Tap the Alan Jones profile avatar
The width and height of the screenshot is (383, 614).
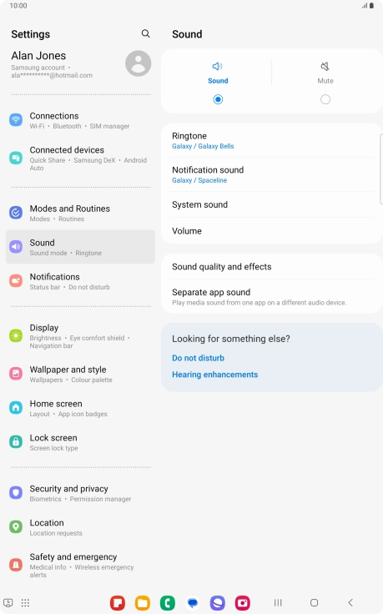(x=139, y=63)
